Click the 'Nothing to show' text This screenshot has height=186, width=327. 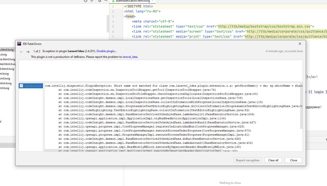[x=230, y=183]
